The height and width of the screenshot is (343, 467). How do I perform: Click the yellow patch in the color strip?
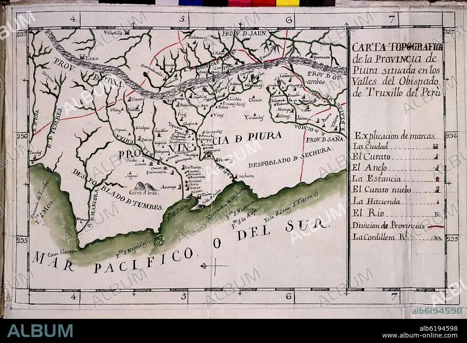(x=287, y=3)
